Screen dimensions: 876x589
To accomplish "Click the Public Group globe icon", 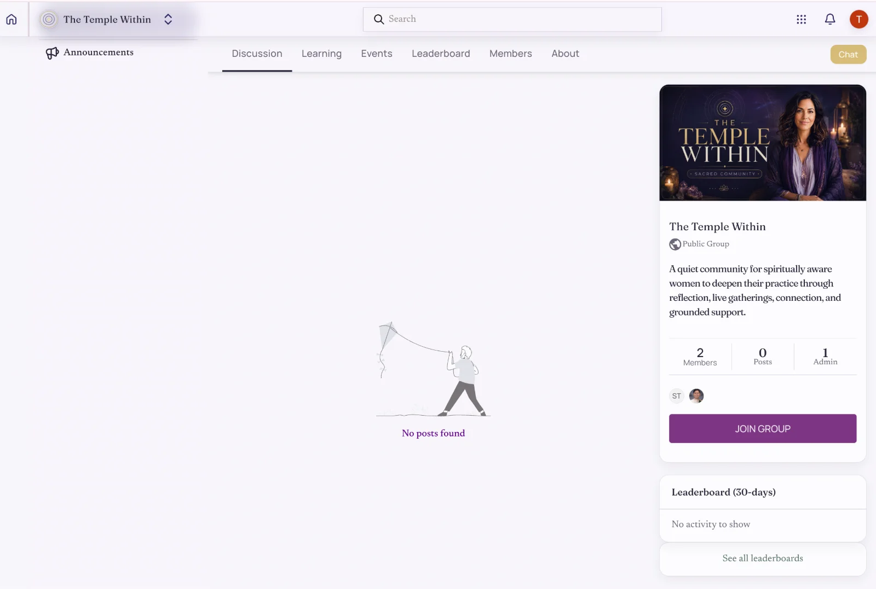I will [x=675, y=244].
